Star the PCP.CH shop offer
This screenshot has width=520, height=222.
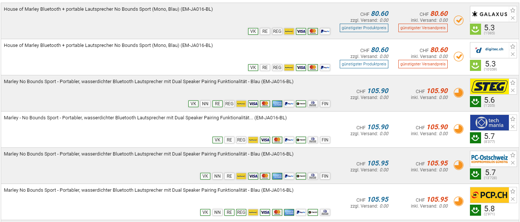pyautogui.click(x=513, y=191)
